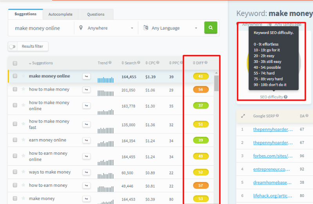Click arrow icon for ways to make money
Screen dimensions: 313x204
(86, 172)
